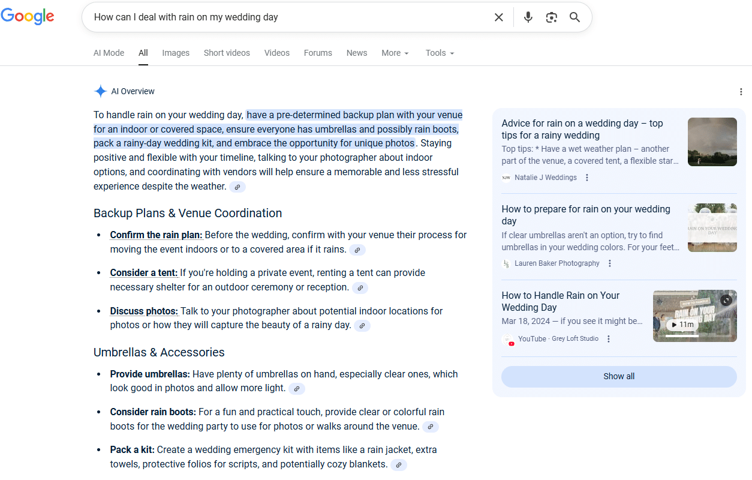Open the source link icon after the intro paragraph

coord(237,187)
